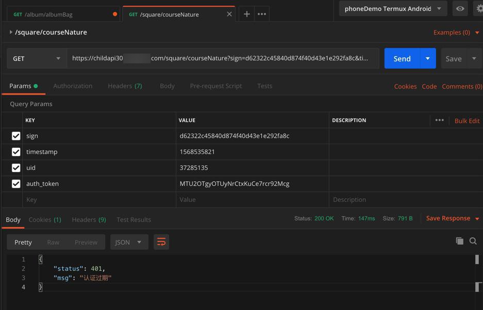Uncheck the auth_token parameter checkbox

point(16,184)
